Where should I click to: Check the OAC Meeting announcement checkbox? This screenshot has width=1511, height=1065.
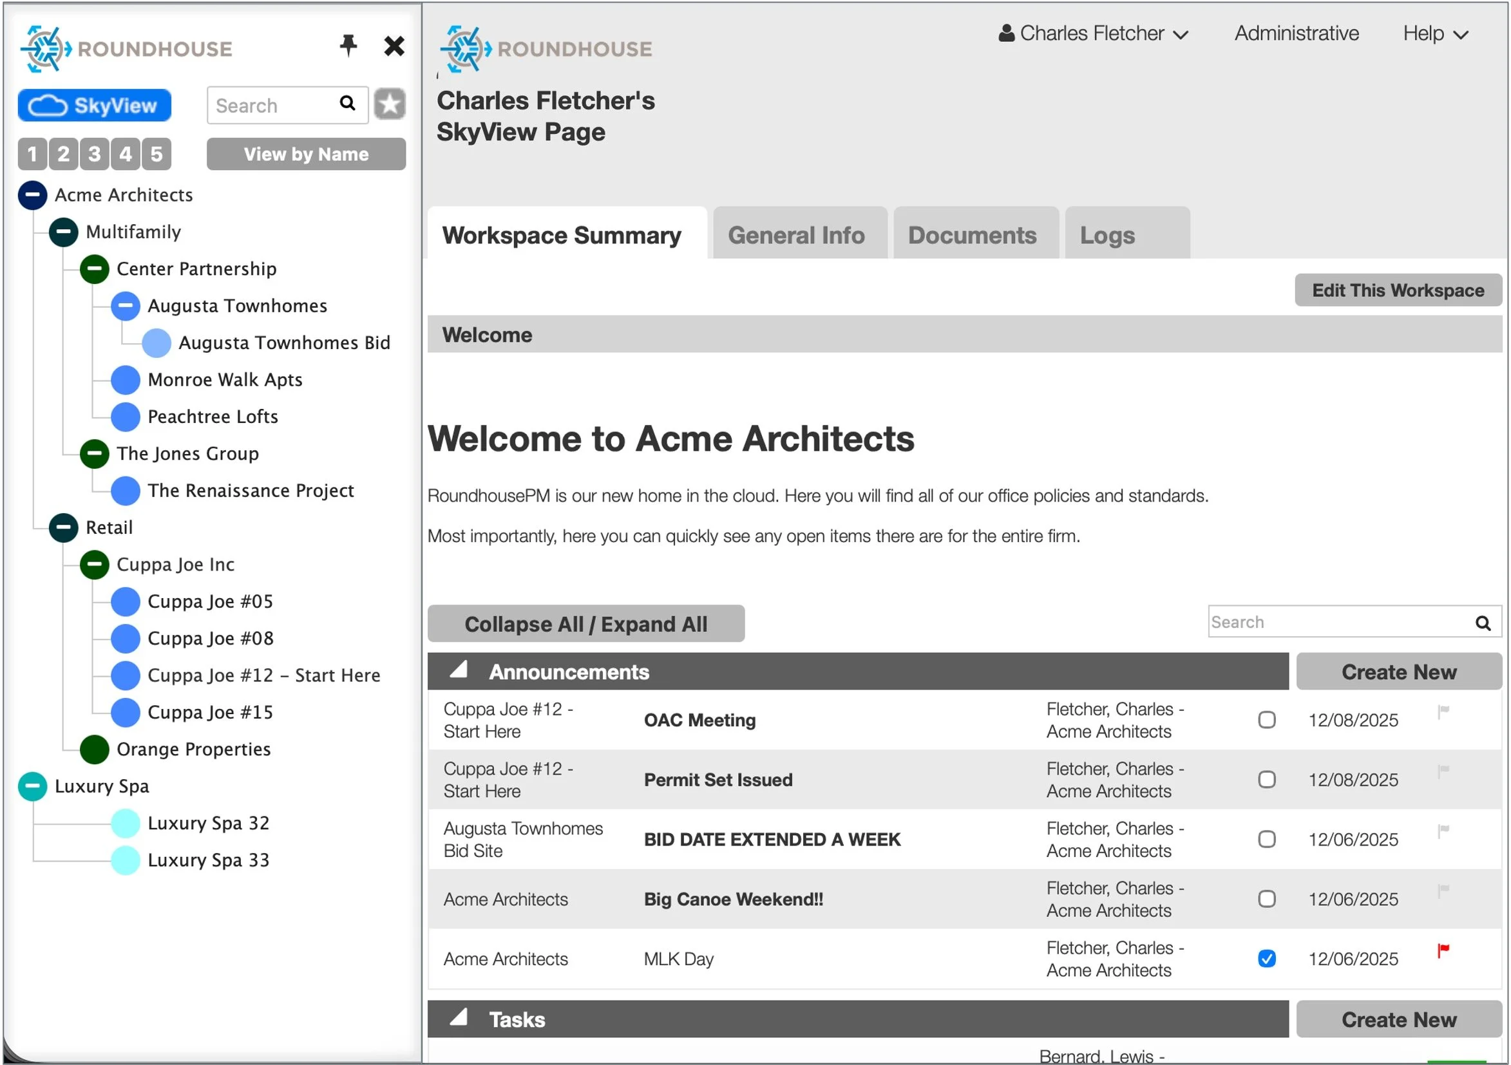pyautogui.click(x=1266, y=720)
